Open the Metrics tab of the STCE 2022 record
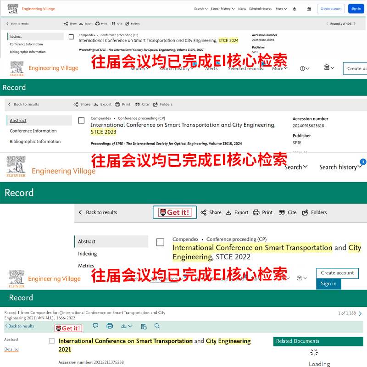This screenshot has height=367, width=367. coord(86,266)
